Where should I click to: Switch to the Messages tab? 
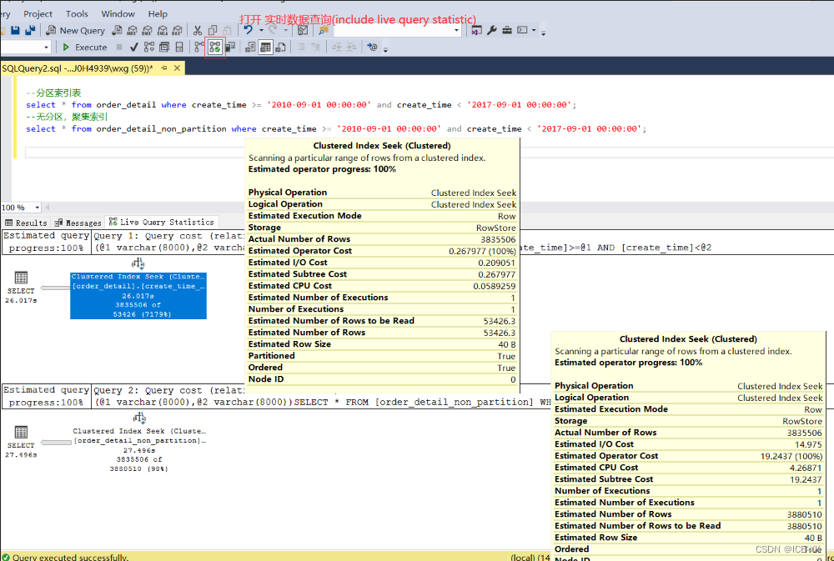click(x=78, y=223)
